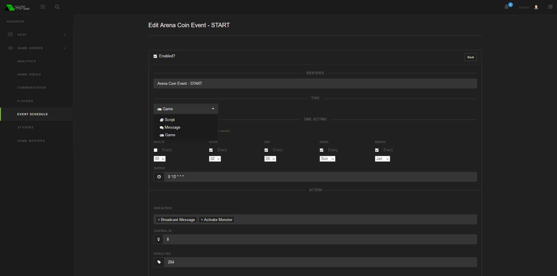Uncheck the Every box under Hour
The image size is (557, 276).
(x=211, y=150)
